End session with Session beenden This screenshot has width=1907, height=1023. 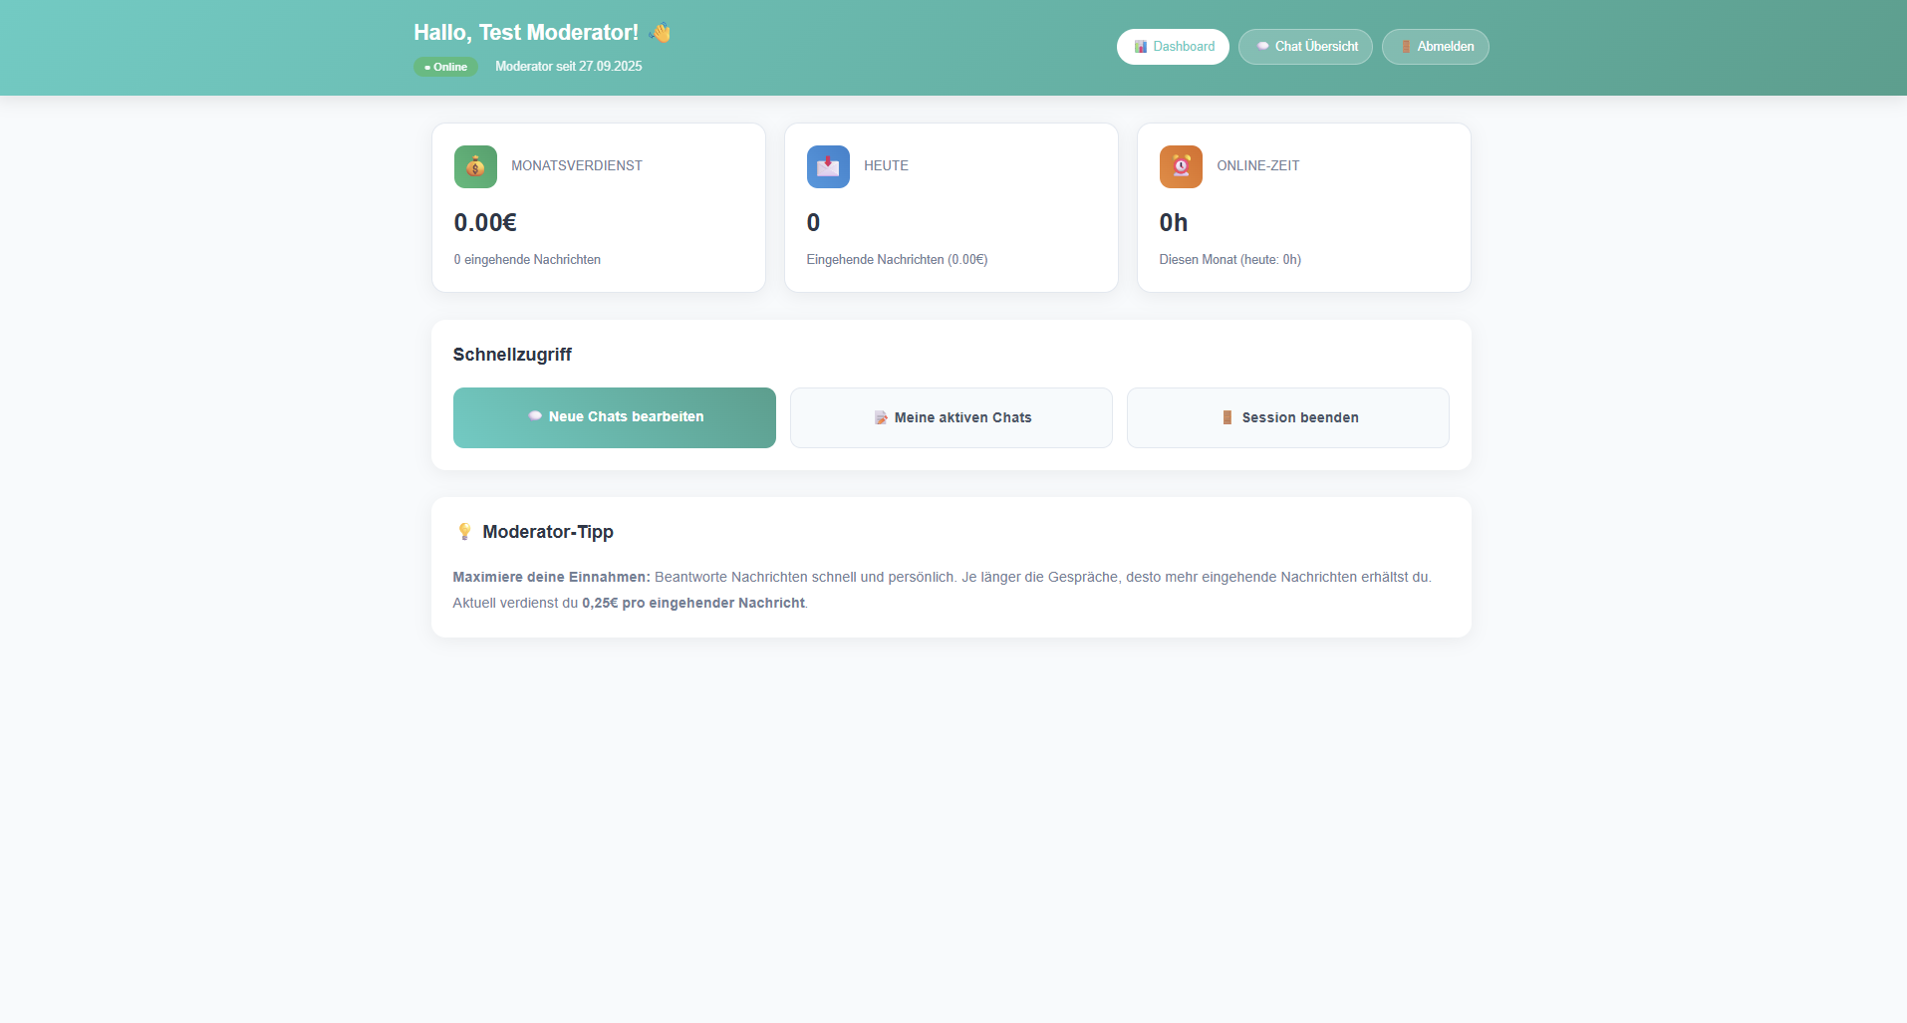coord(1287,417)
